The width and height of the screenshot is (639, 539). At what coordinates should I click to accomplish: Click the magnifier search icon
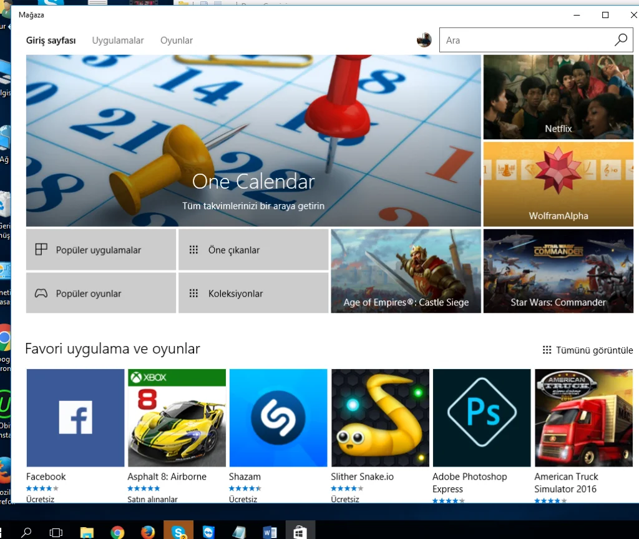(x=621, y=40)
